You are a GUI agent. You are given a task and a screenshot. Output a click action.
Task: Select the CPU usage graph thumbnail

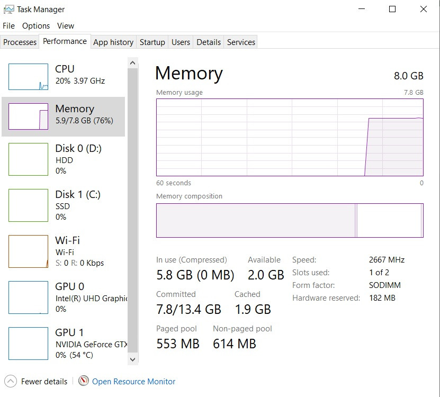pyautogui.click(x=28, y=77)
